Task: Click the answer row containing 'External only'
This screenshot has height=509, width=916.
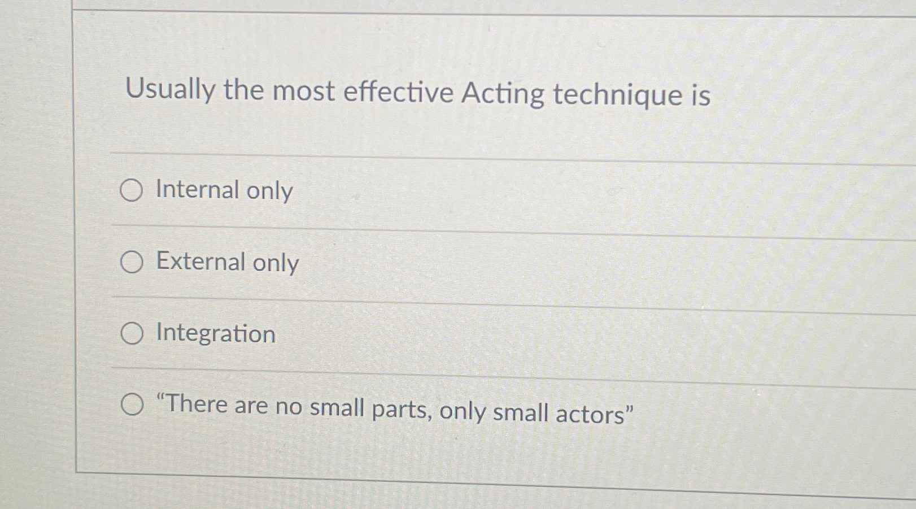Action: pyautogui.click(x=395, y=262)
